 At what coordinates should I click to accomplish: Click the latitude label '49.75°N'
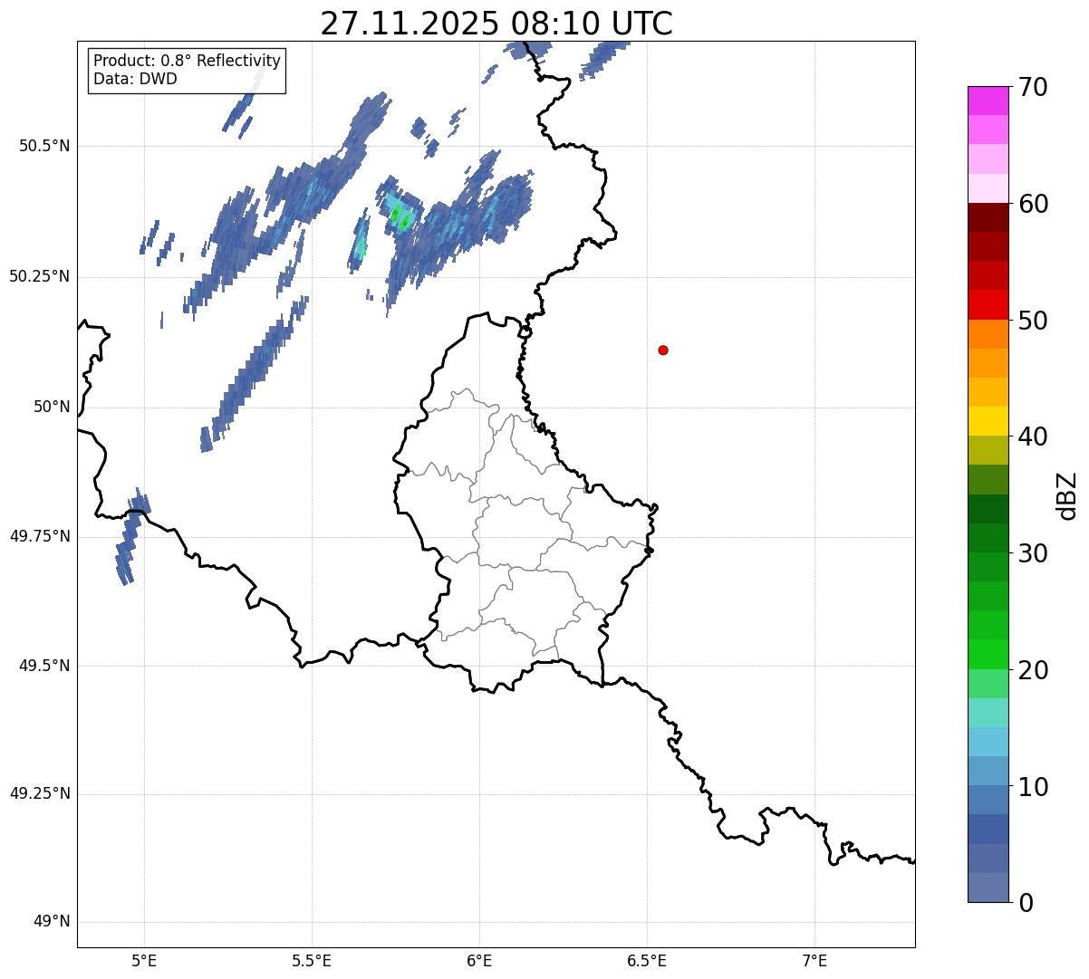40,536
